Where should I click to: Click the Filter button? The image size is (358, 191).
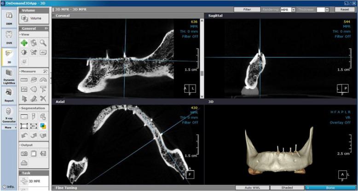(247, 9)
